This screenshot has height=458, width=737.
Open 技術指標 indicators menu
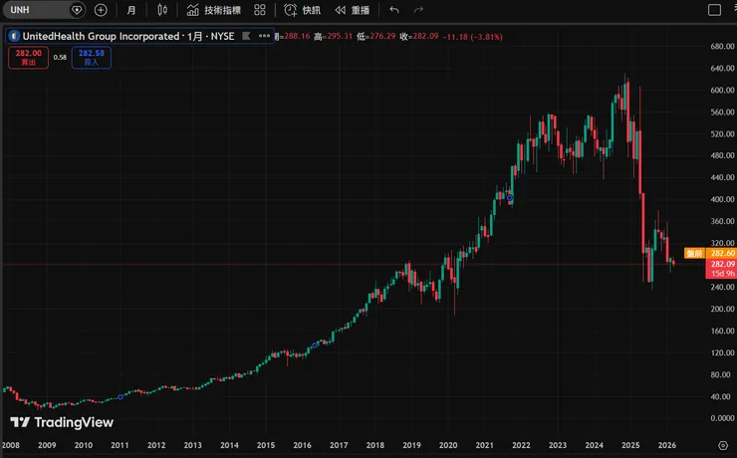pos(214,10)
